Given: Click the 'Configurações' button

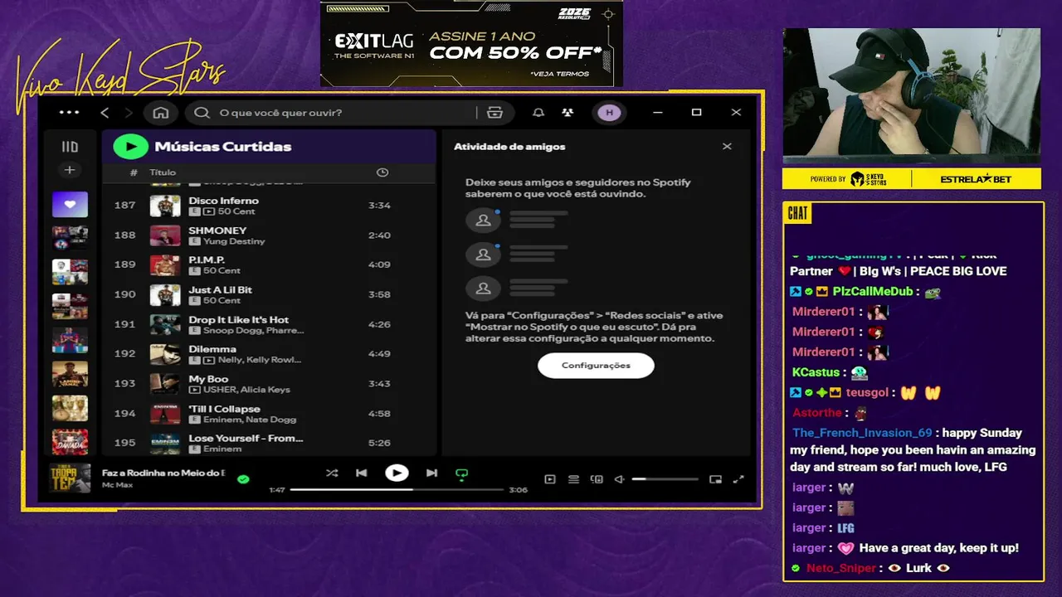Looking at the screenshot, I should click(x=596, y=366).
